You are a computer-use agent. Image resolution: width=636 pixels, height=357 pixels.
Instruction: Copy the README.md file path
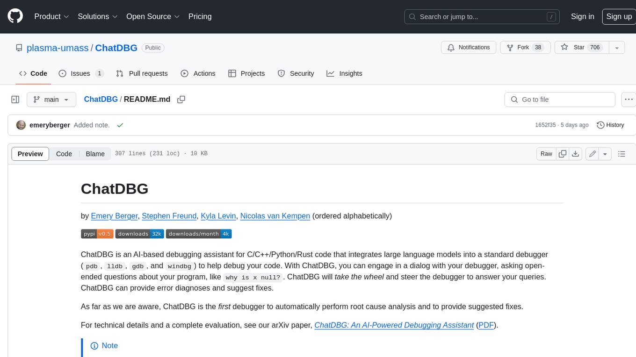181,100
